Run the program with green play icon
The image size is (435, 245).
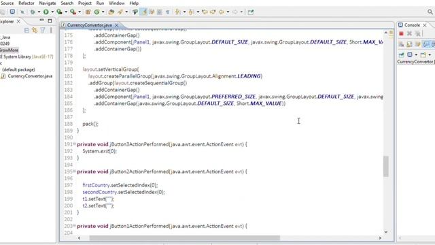click(x=46, y=12)
